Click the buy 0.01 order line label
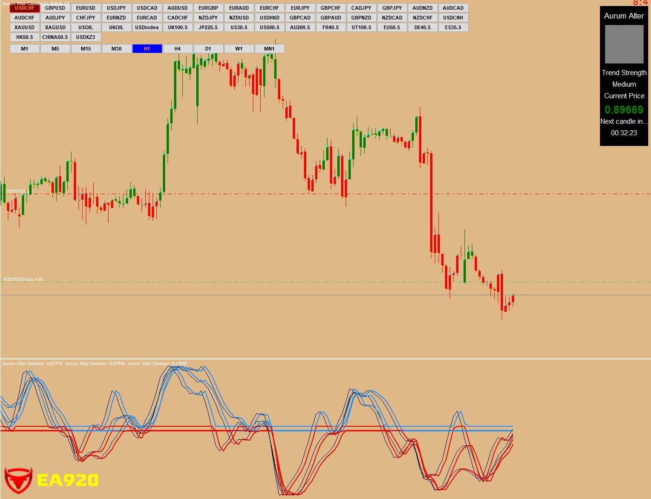Screen dimensions: 651x499 pos(24,279)
